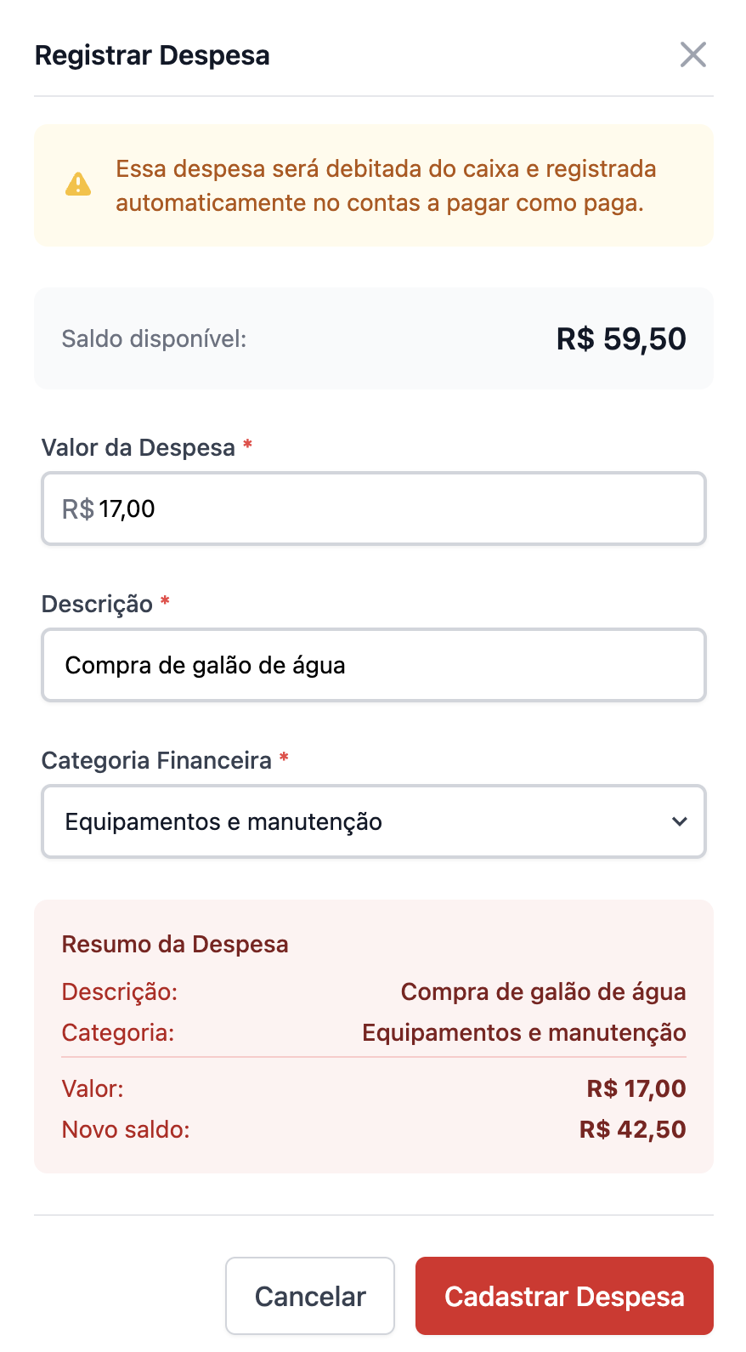
Task: Click the Categoria Financeira label
Action: [x=156, y=760]
